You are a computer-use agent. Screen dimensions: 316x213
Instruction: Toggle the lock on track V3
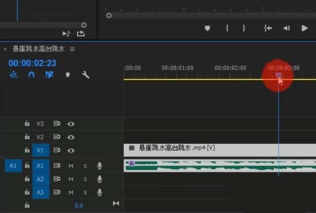tap(27, 123)
